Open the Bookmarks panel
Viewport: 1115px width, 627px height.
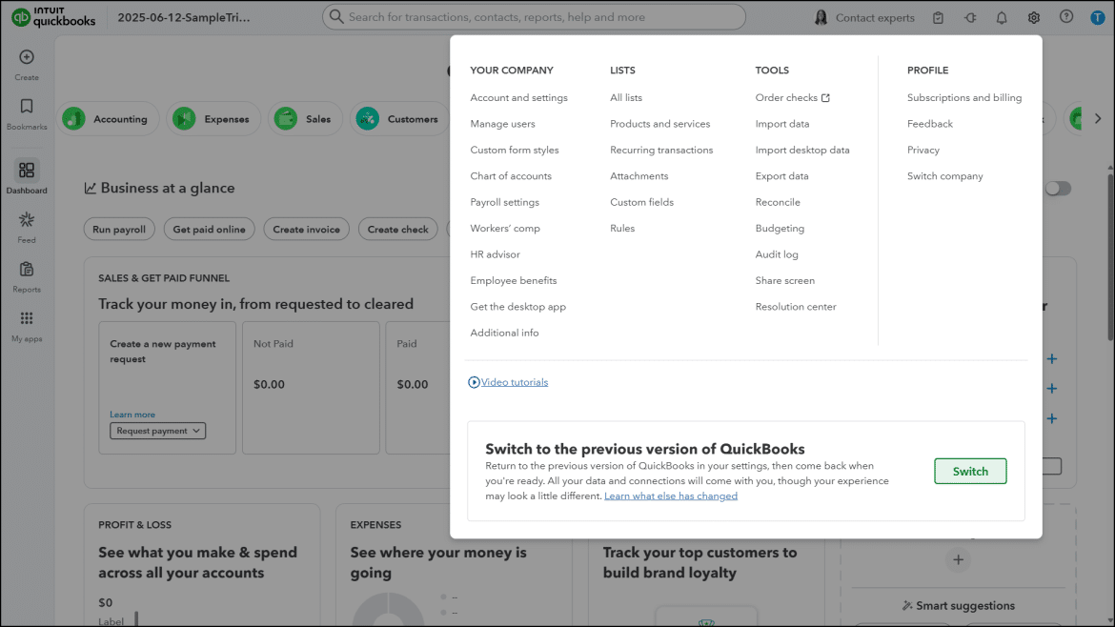[27, 108]
